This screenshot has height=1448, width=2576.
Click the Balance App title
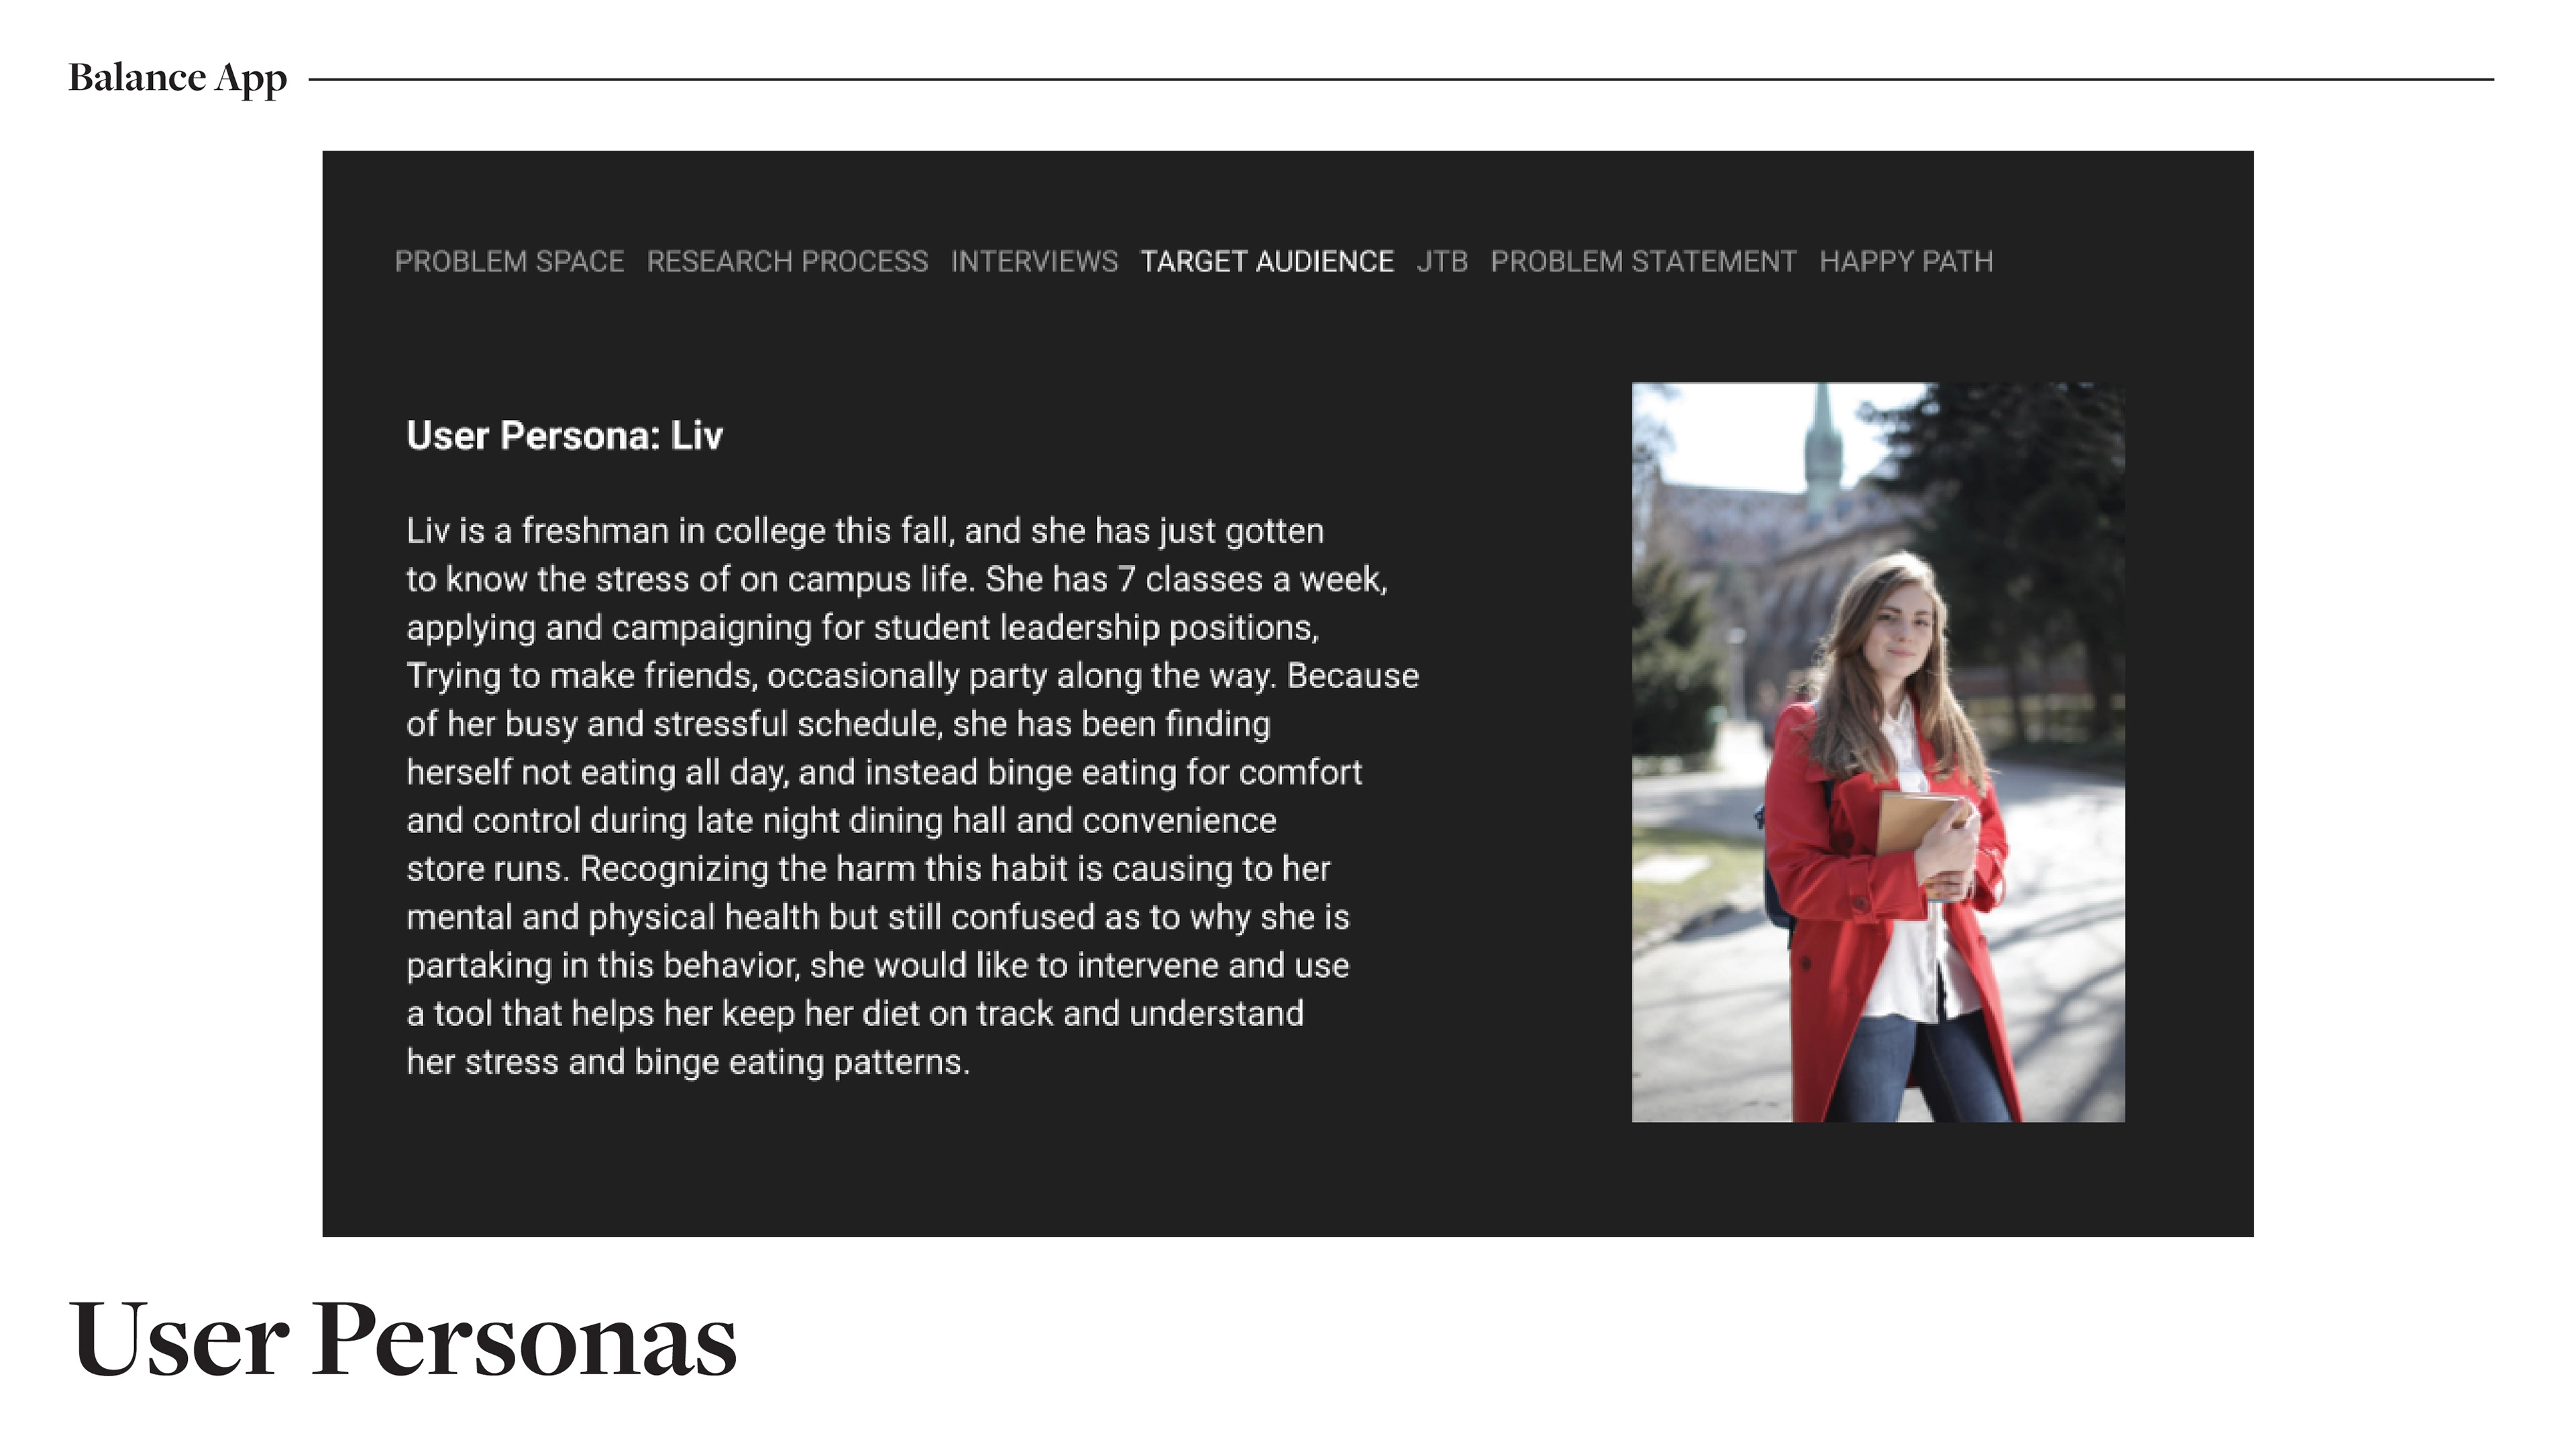click(178, 79)
